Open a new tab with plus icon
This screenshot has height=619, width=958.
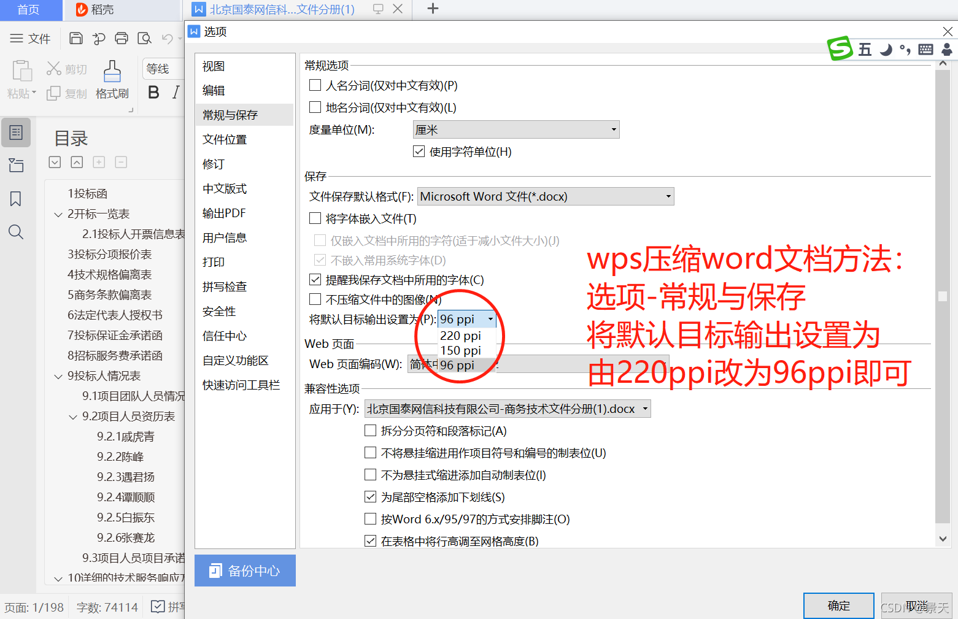click(x=433, y=9)
